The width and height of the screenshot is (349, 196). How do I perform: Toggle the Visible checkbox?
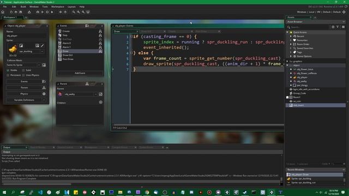pos(8,70)
